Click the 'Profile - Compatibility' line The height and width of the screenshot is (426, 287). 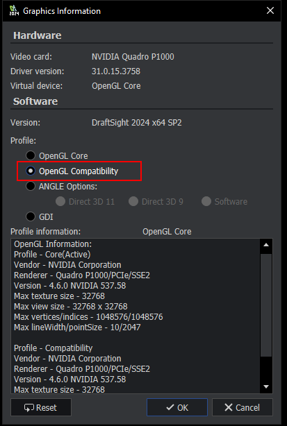[x=54, y=348]
